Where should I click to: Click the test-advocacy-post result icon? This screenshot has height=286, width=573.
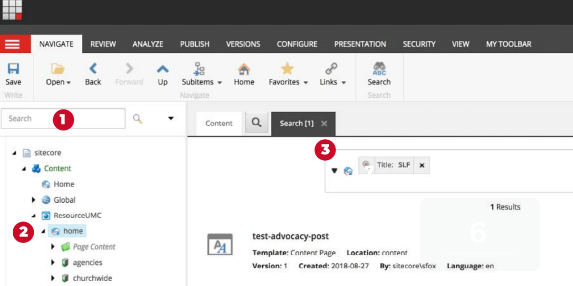(220, 244)
